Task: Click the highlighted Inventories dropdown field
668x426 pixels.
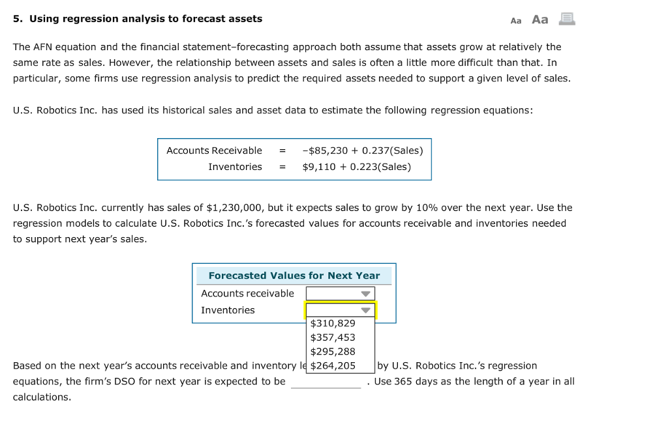Action: pos(339,310)
